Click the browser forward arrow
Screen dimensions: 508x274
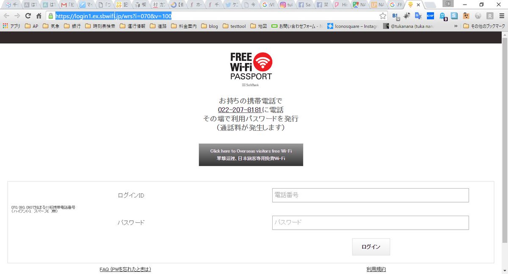click(x=17, y=16)
